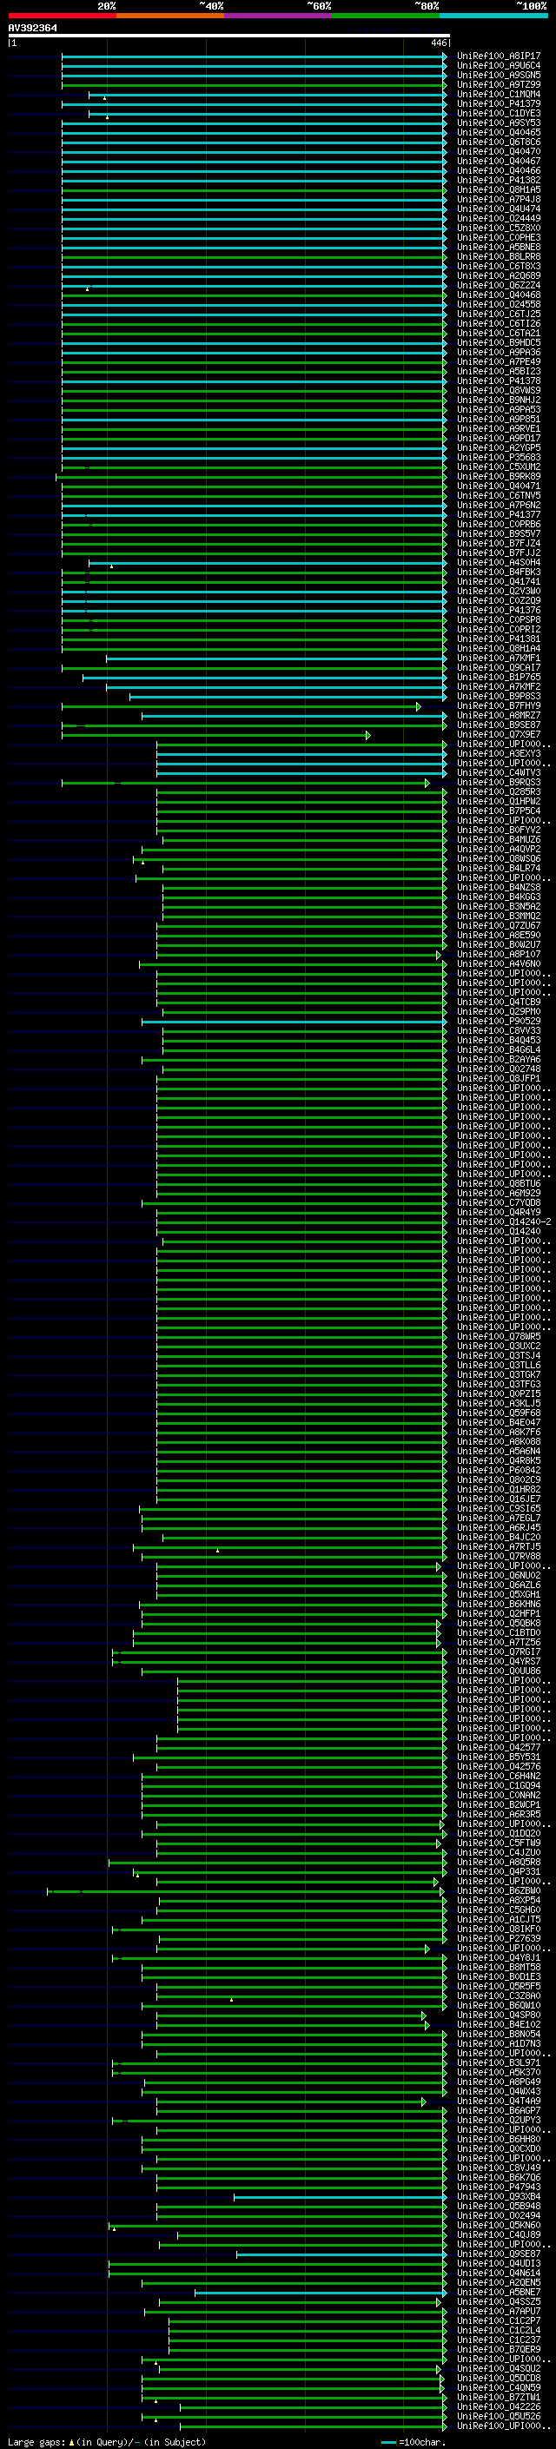
Task: Select hit label UniRef100_Q41741
Action: pos(498,581)
